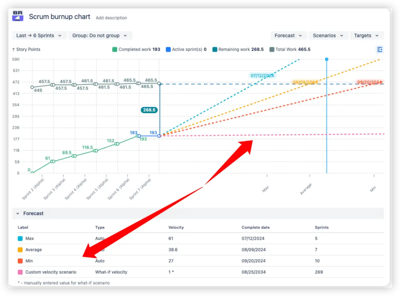Viewport: 400px width, 296px height.
Task: Select the Custom velocity scenario label
Action: tap(51, 272)
